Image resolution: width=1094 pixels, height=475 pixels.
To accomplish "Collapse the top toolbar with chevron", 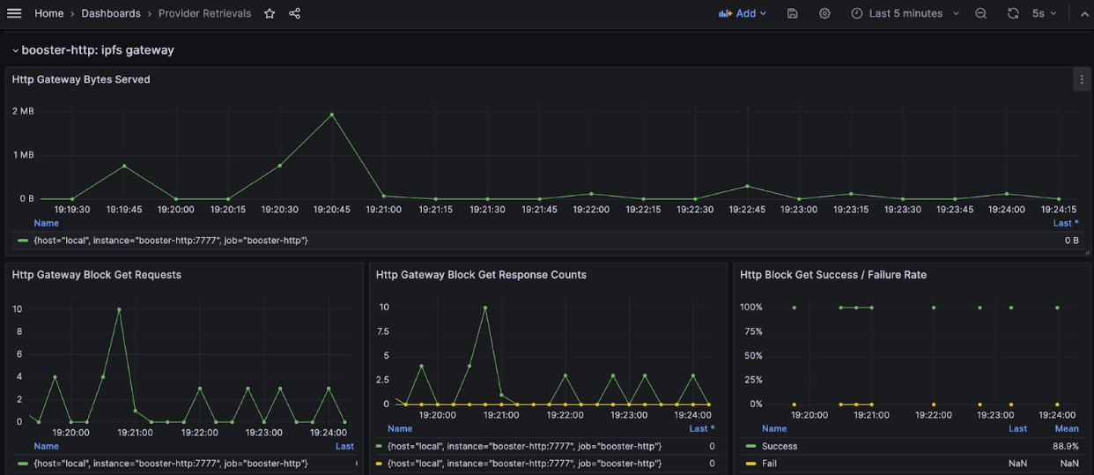I will pos(1084,13).
